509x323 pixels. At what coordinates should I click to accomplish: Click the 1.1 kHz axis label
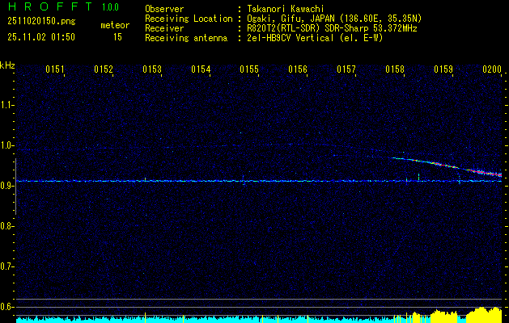point(7,104)
